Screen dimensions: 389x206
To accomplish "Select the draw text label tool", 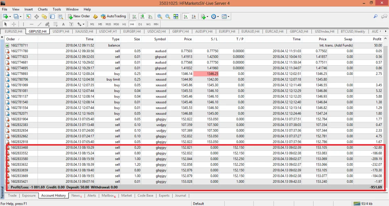I will pyautogui.click(x=71, y=24).
